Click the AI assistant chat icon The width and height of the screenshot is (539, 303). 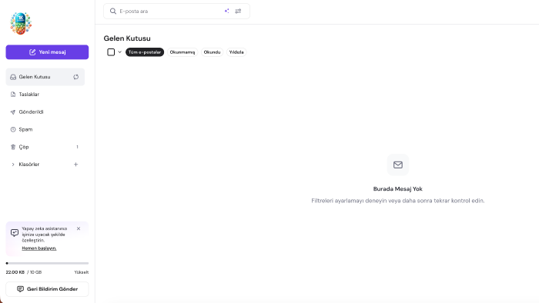point(15,233)
